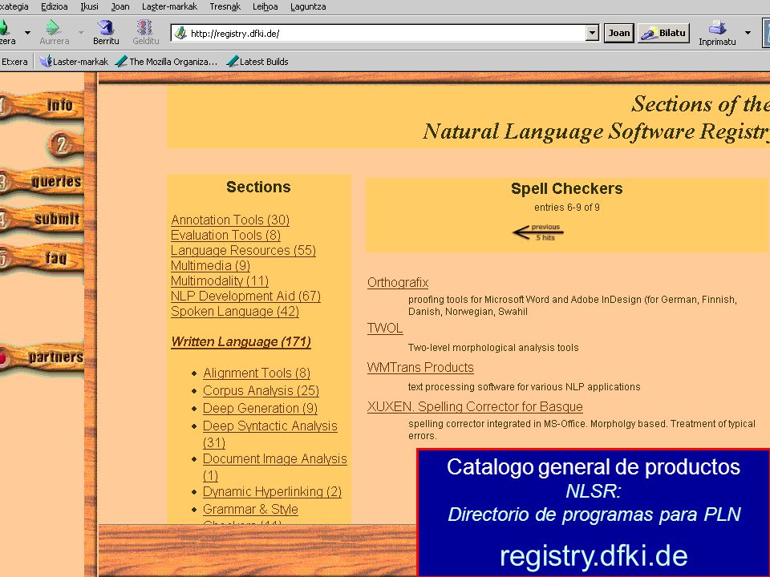This screenshot has width=770, height=577.
Task: Open the TWOL entry
Action: point(385,329)
